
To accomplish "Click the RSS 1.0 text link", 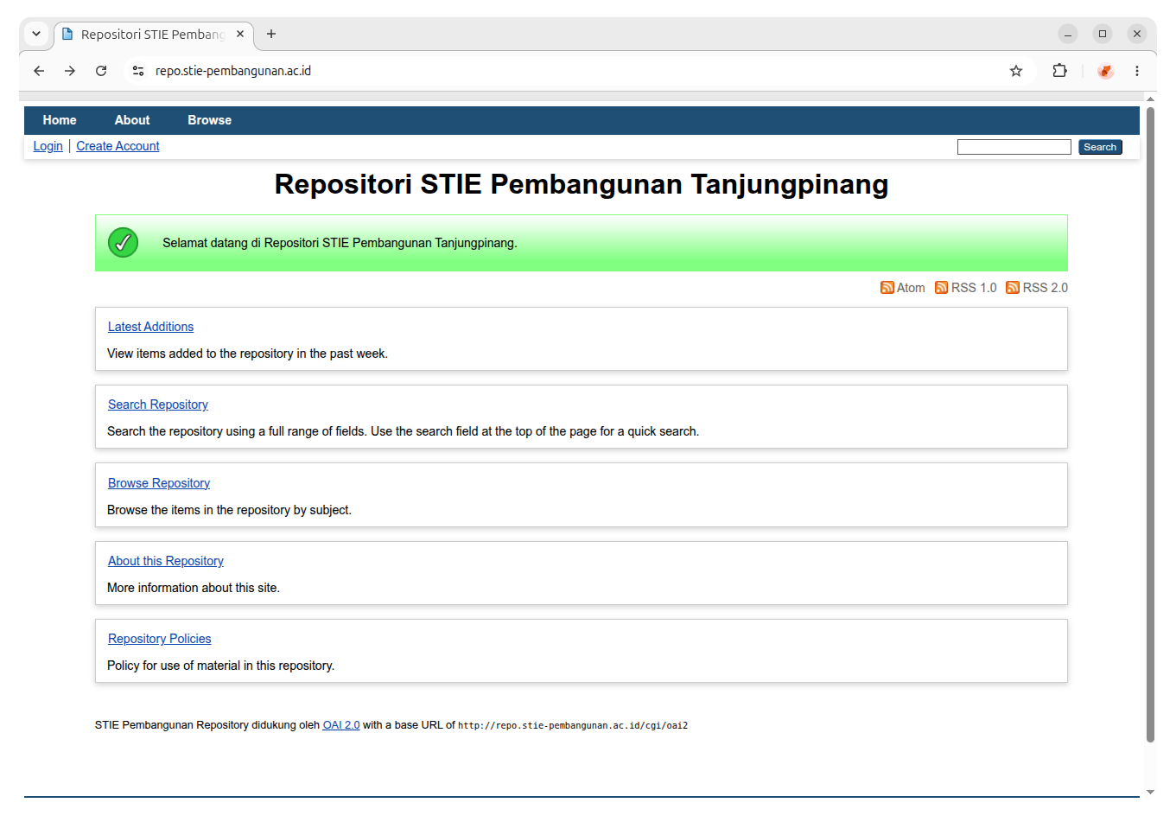I will (x=974, y=288).
